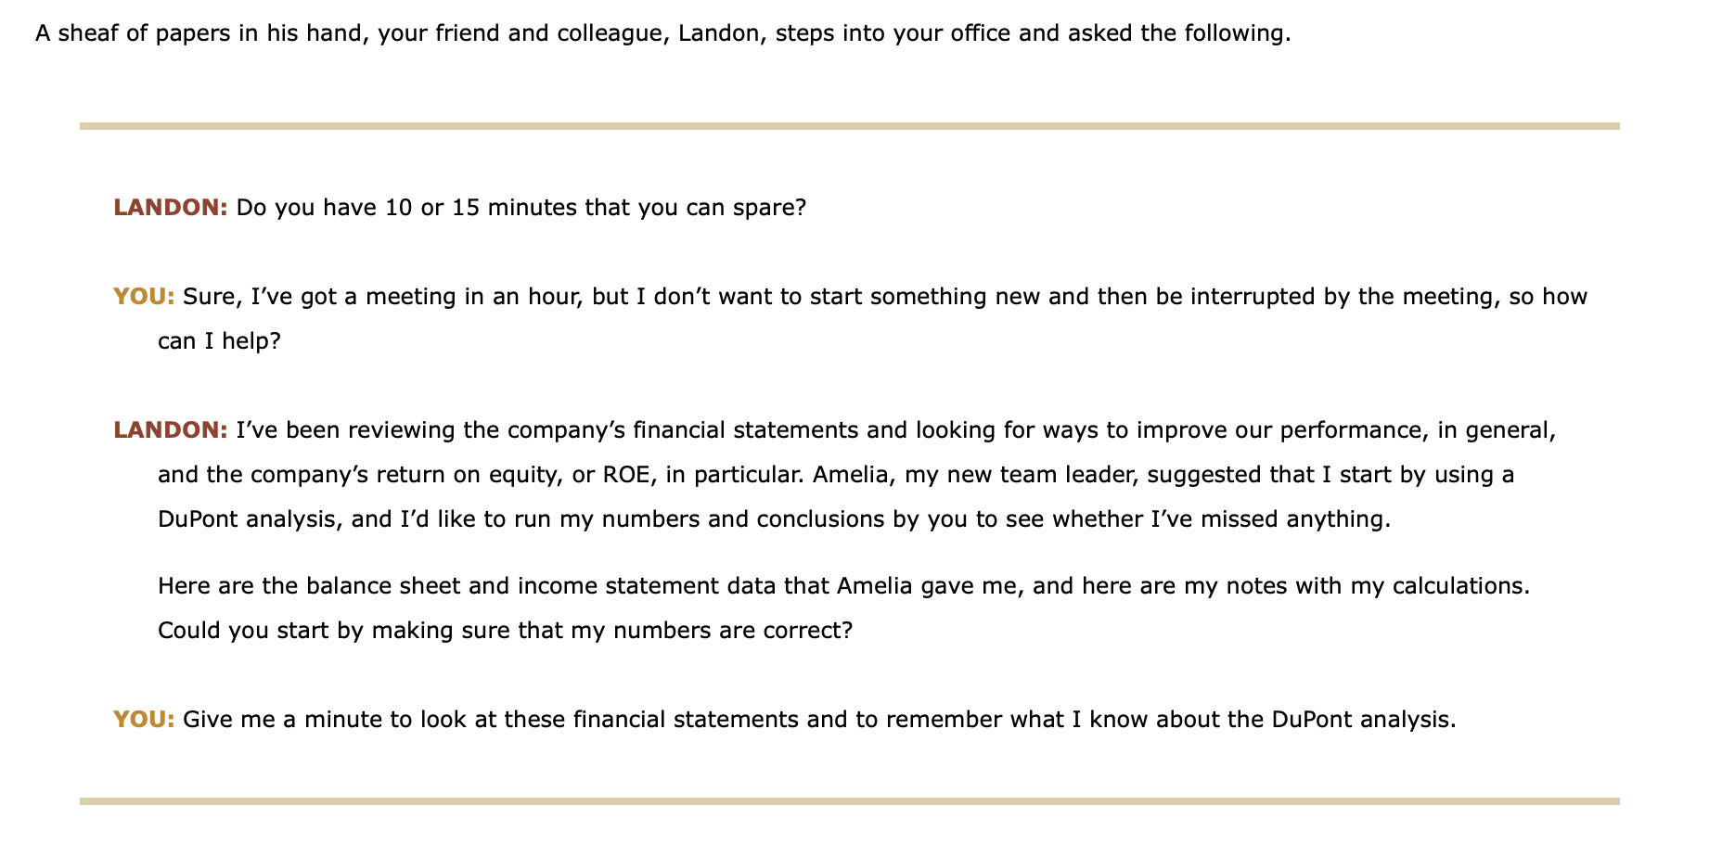Click the question "Could you start by making sure"
Image resolution: width=1735 pixels, height=857 pixels.
click(505, 631)
